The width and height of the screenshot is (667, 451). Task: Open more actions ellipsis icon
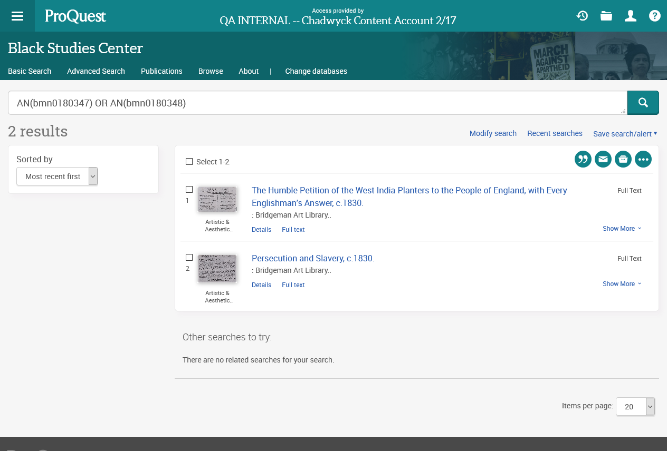643,159
